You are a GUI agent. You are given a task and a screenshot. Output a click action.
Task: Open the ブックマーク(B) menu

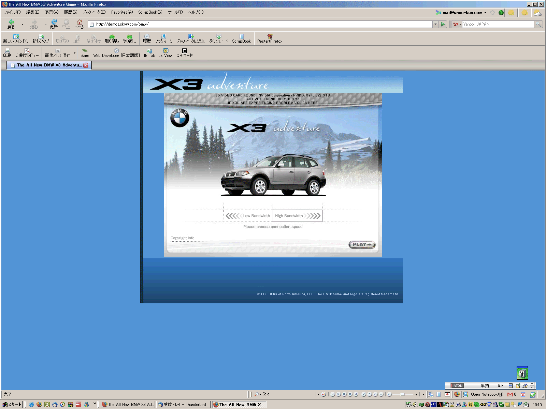(x=94, y=12)
